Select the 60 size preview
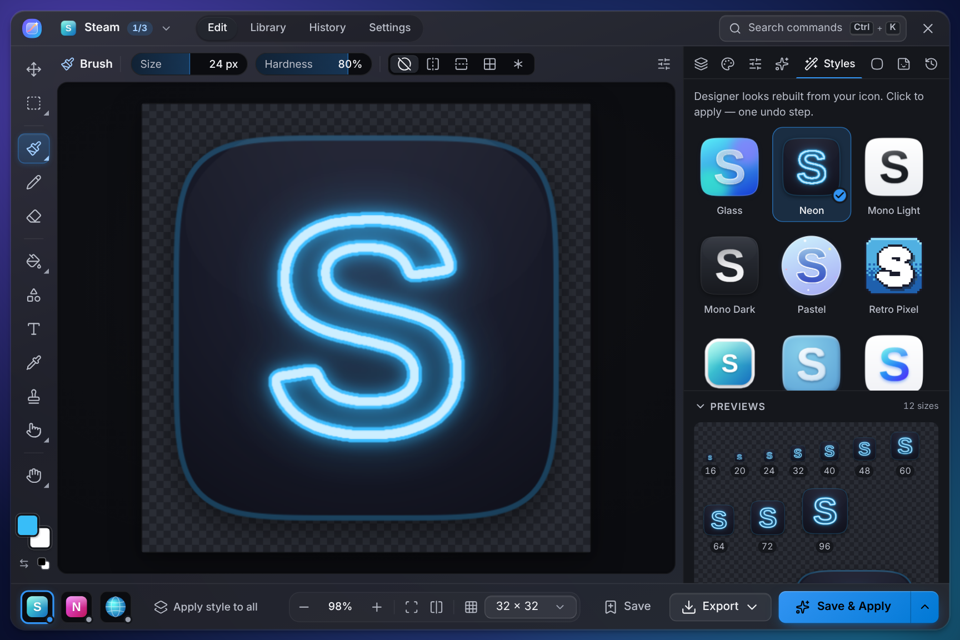The width and height of the screenshot is (960, 640). tap(904, 454)
